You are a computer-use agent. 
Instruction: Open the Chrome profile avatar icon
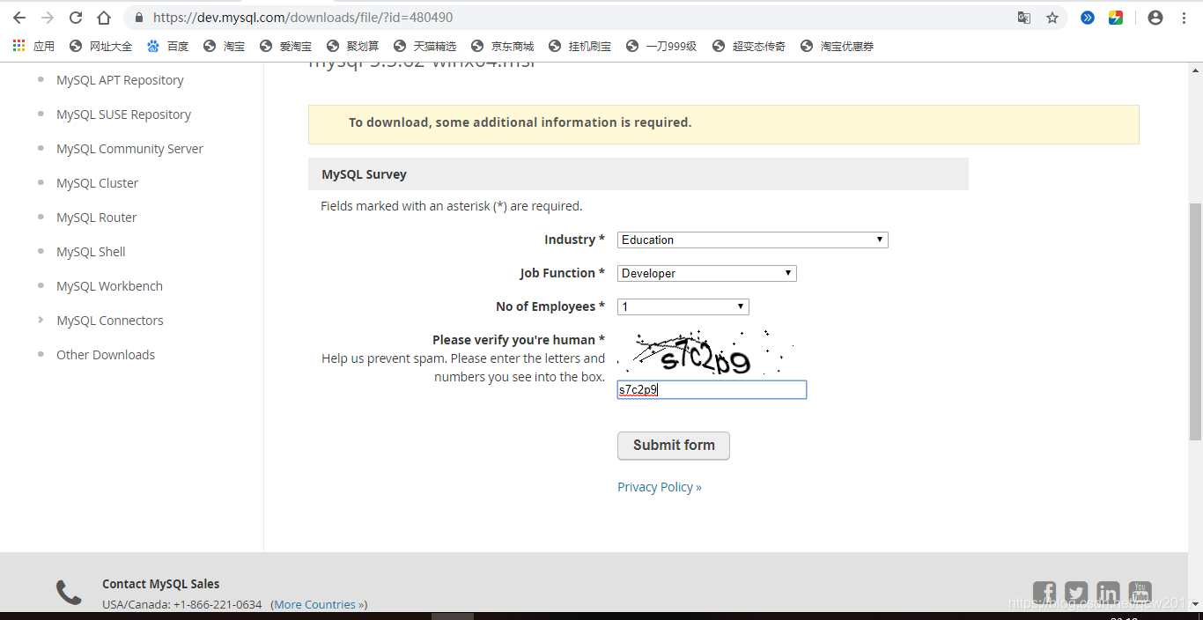point(1155,18)
